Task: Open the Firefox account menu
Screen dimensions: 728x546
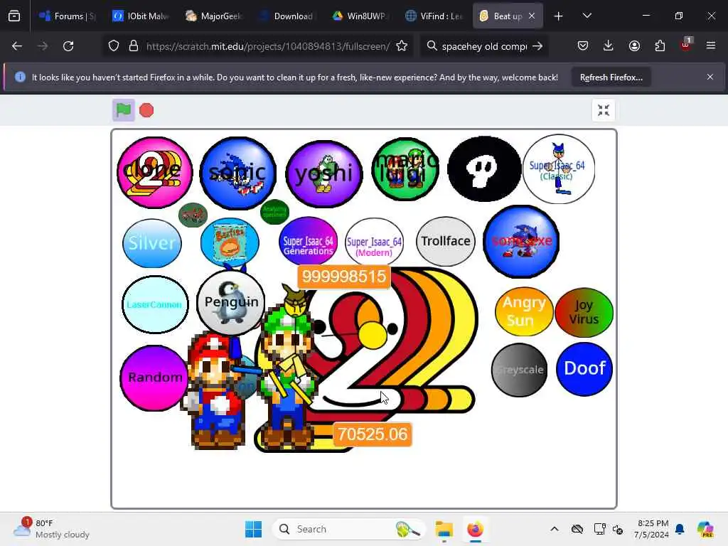Action: coord(634,46)
